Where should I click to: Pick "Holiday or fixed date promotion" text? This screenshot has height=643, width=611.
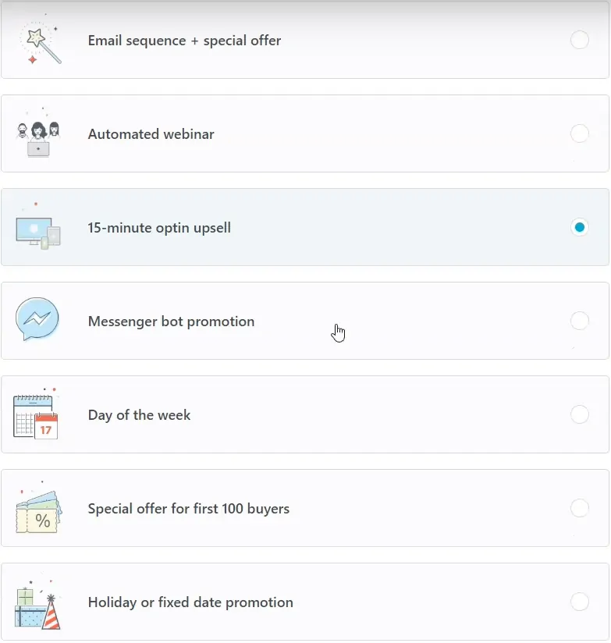pyautogui.click(x=190, y=602)
